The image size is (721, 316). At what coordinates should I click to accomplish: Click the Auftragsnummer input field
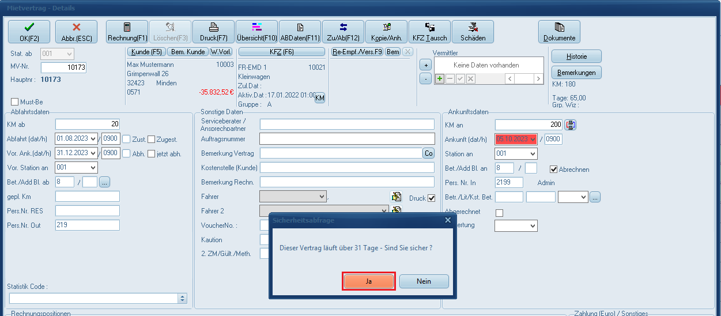tap(347, 139)
